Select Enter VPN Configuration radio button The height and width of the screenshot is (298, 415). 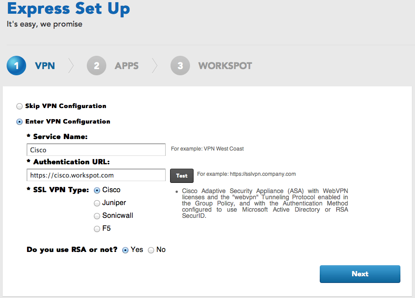pos(19,122)
